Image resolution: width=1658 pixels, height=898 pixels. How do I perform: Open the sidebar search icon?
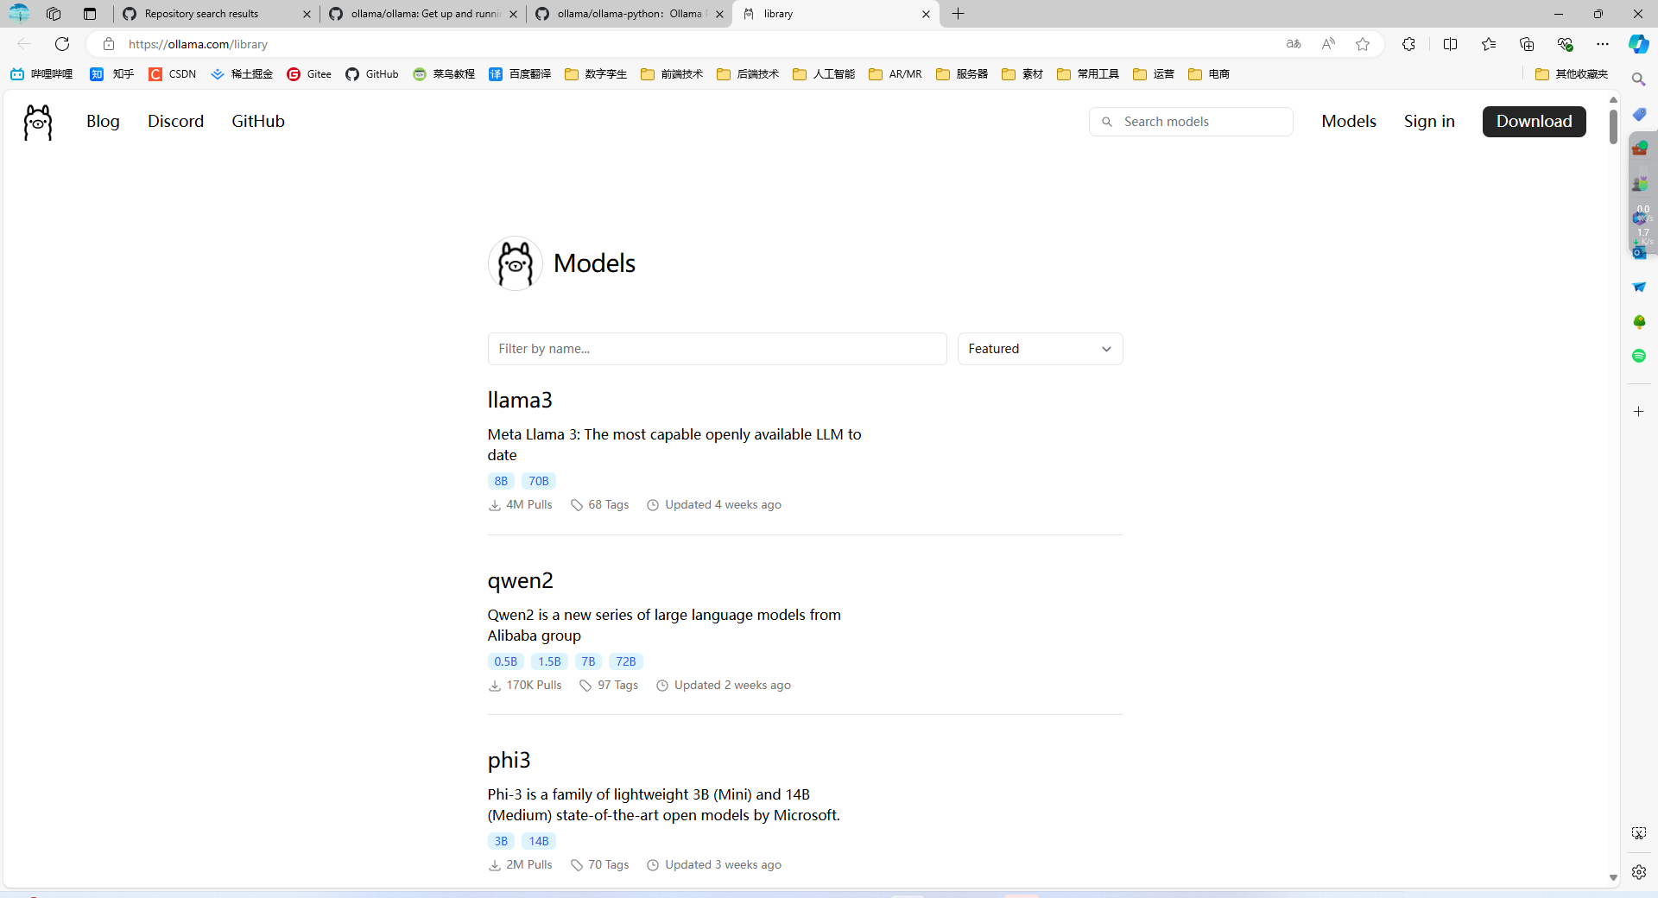pyautogui.click(x=1639, y=79)
